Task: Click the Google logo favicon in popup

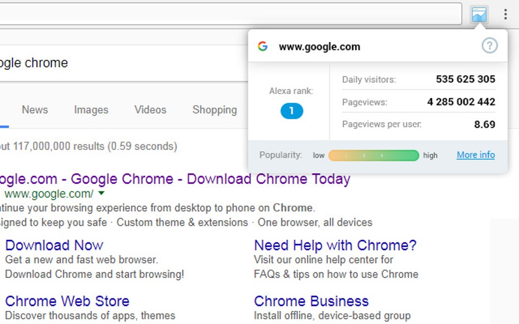Action: tap(263, 47)
